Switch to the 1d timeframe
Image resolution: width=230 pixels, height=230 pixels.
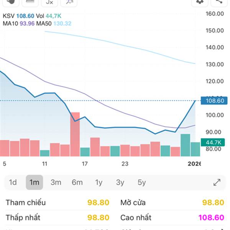[x=13, y=182]
